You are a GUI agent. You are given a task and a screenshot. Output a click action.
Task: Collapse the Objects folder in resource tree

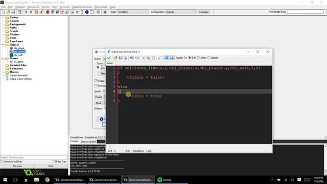tap(3, 44)
